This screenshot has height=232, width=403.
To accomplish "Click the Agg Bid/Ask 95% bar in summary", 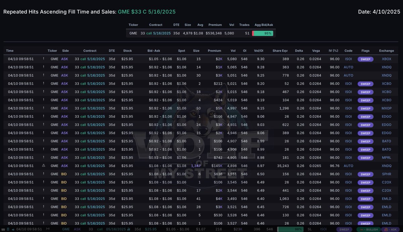I will tap(263, 33).
